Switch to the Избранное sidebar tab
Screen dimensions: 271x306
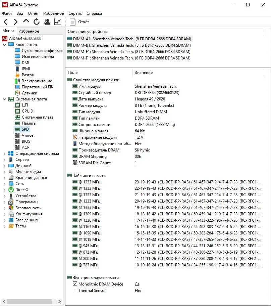click(29, 31)
